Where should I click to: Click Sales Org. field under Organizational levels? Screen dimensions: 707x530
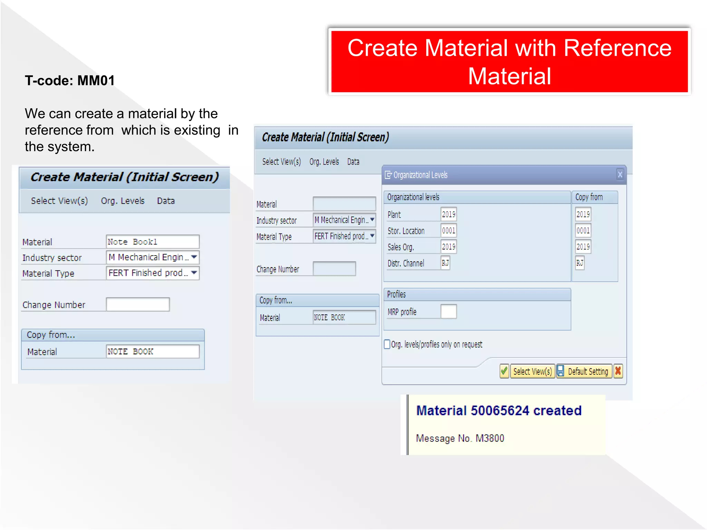coord(448,247)
